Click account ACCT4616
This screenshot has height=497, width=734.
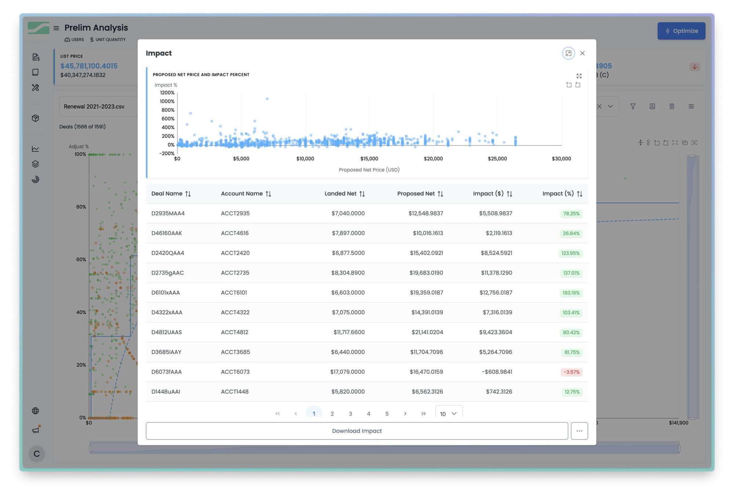coord(235,233)
